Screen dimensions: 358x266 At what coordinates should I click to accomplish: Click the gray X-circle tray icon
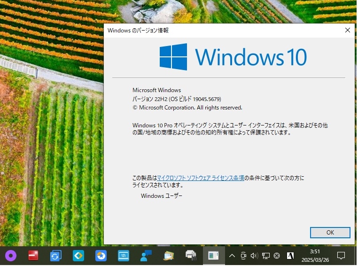point(277,256)
